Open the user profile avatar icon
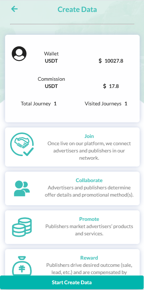Viewport: 144px width, 290px height. tap(19, 54)
